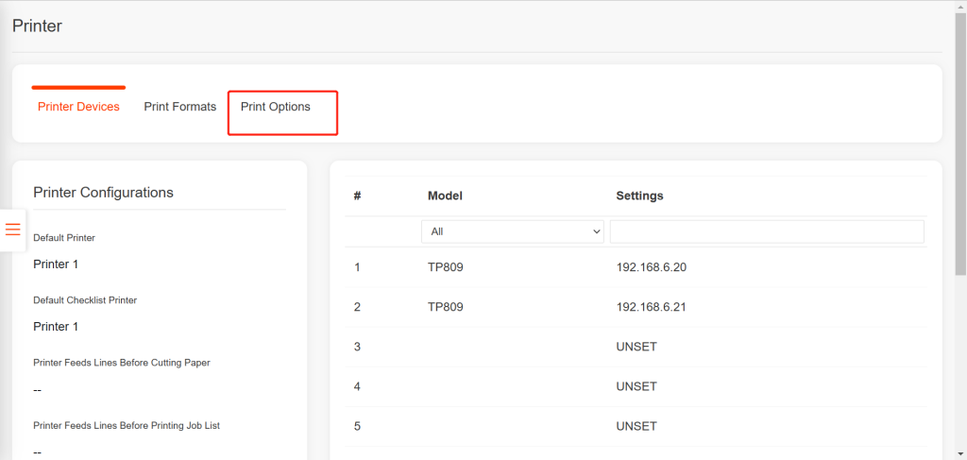Open the hamburger side menu icon
Viewport: 967px width, 460px height.
click(x=13, y=230)
